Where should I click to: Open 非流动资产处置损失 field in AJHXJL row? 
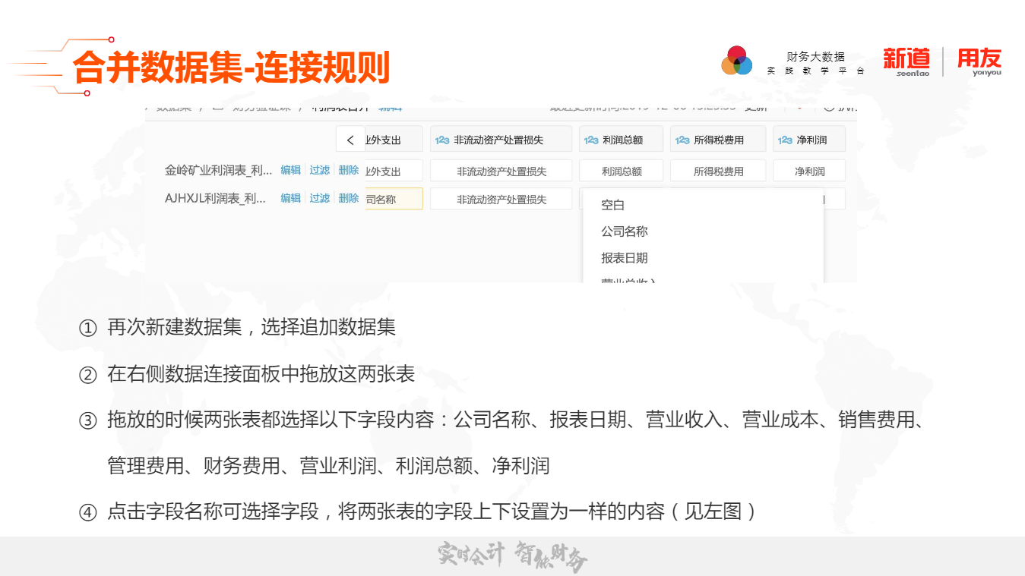click(501, 199)
